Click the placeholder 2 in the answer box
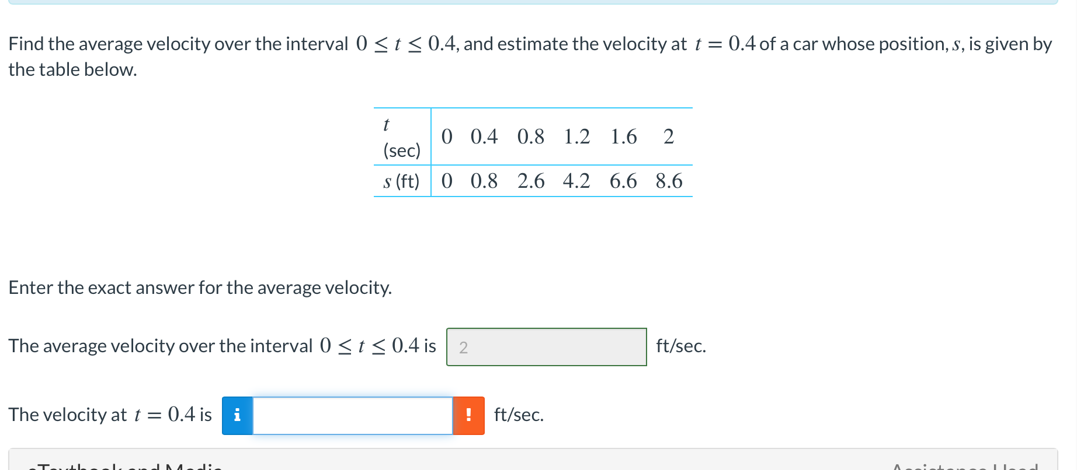This screenshot has width=1077, height=470. pos(463,346)
